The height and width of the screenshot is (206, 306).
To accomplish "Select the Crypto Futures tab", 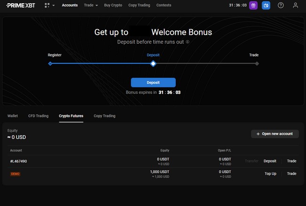I will click(x=71, y=116).
